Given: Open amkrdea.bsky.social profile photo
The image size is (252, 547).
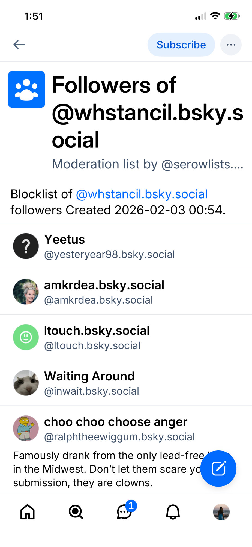Looking at the screenshot, I should 26,292.
